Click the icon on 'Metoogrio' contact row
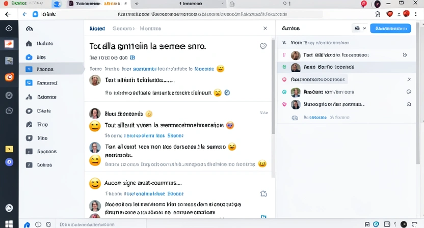424x228 pixels. point(409,104)
